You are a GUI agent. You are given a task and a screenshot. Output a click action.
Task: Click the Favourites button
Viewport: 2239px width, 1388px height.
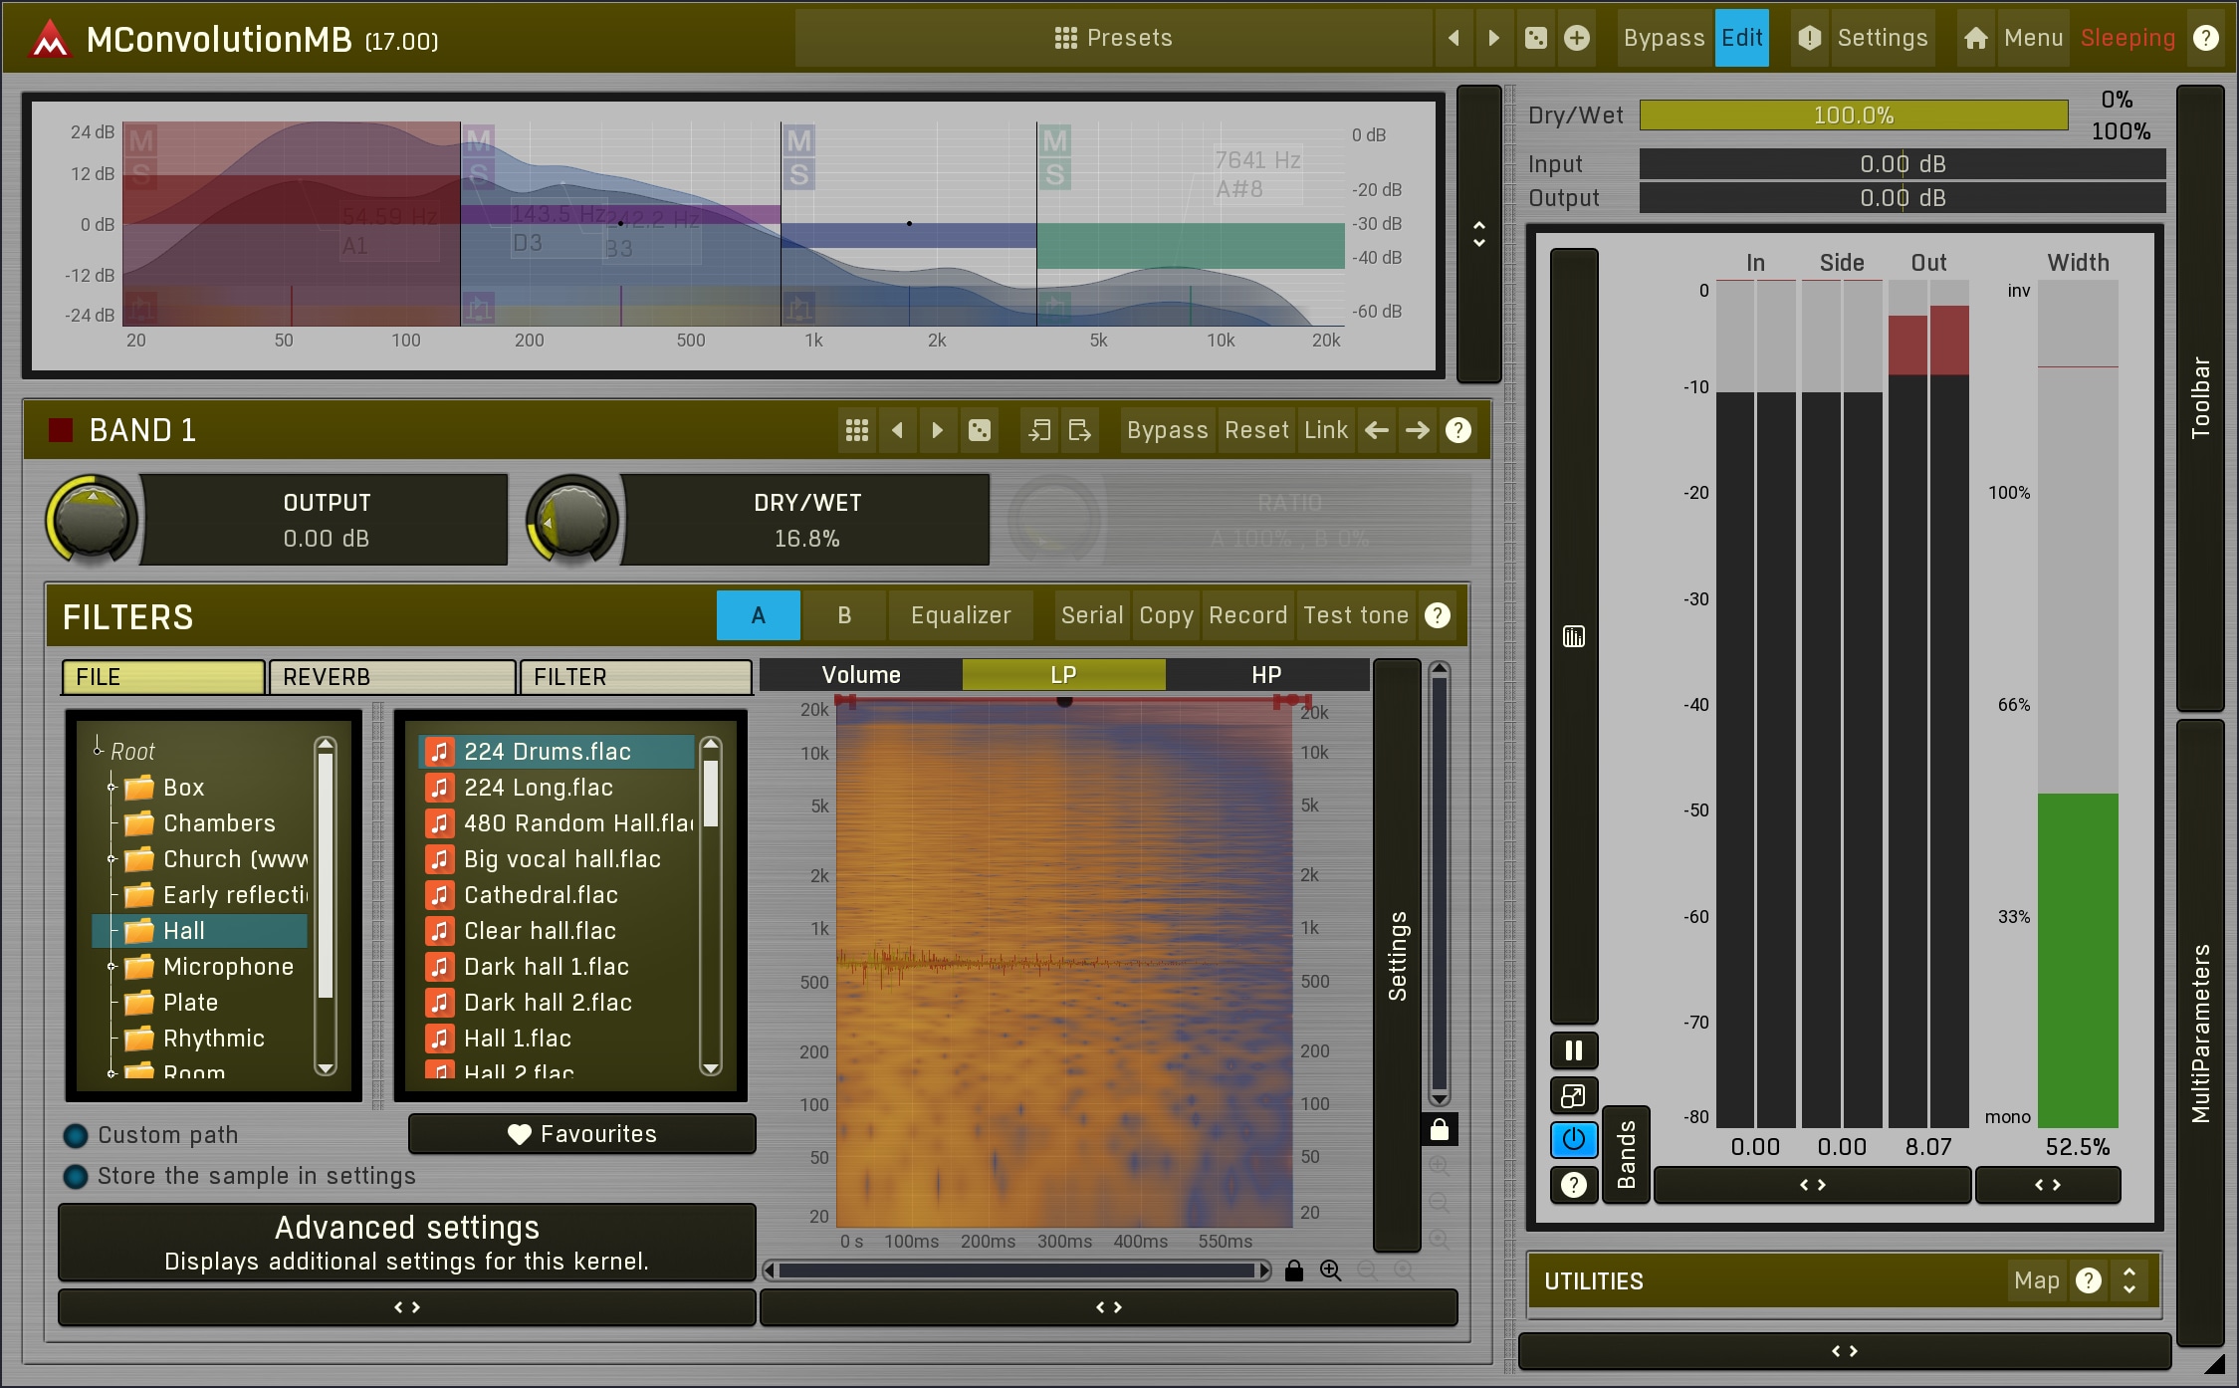[x=581, y=1134]
